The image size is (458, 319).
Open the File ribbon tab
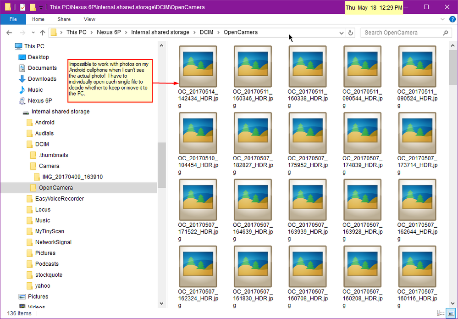[x=13, y=19]
